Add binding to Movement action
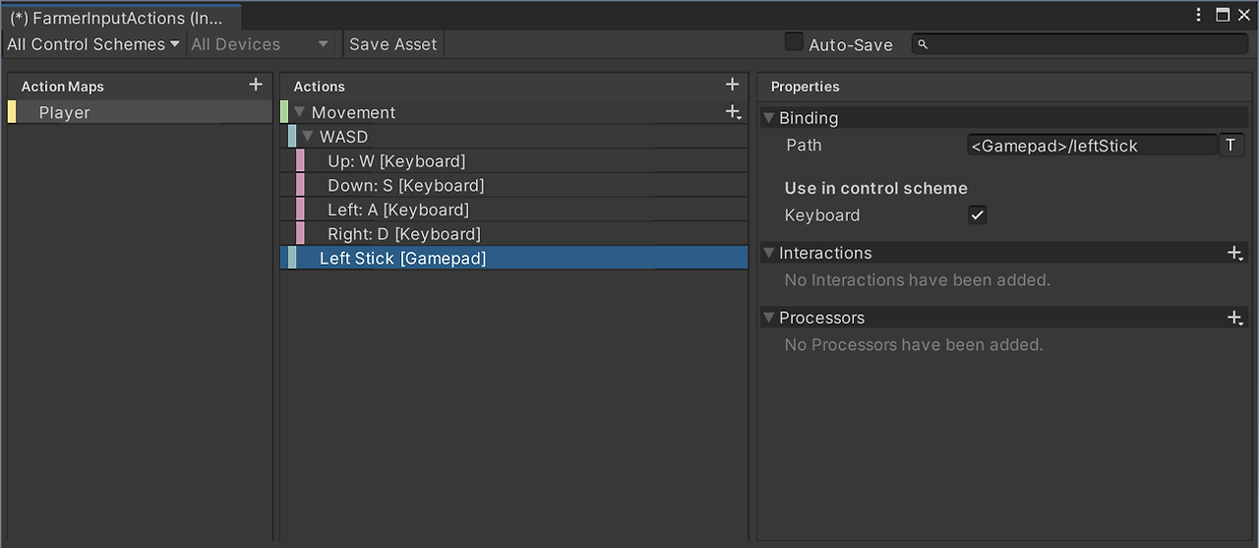Image resolution: width=1259 pixels, height=548 pixels. coord(733,113)
